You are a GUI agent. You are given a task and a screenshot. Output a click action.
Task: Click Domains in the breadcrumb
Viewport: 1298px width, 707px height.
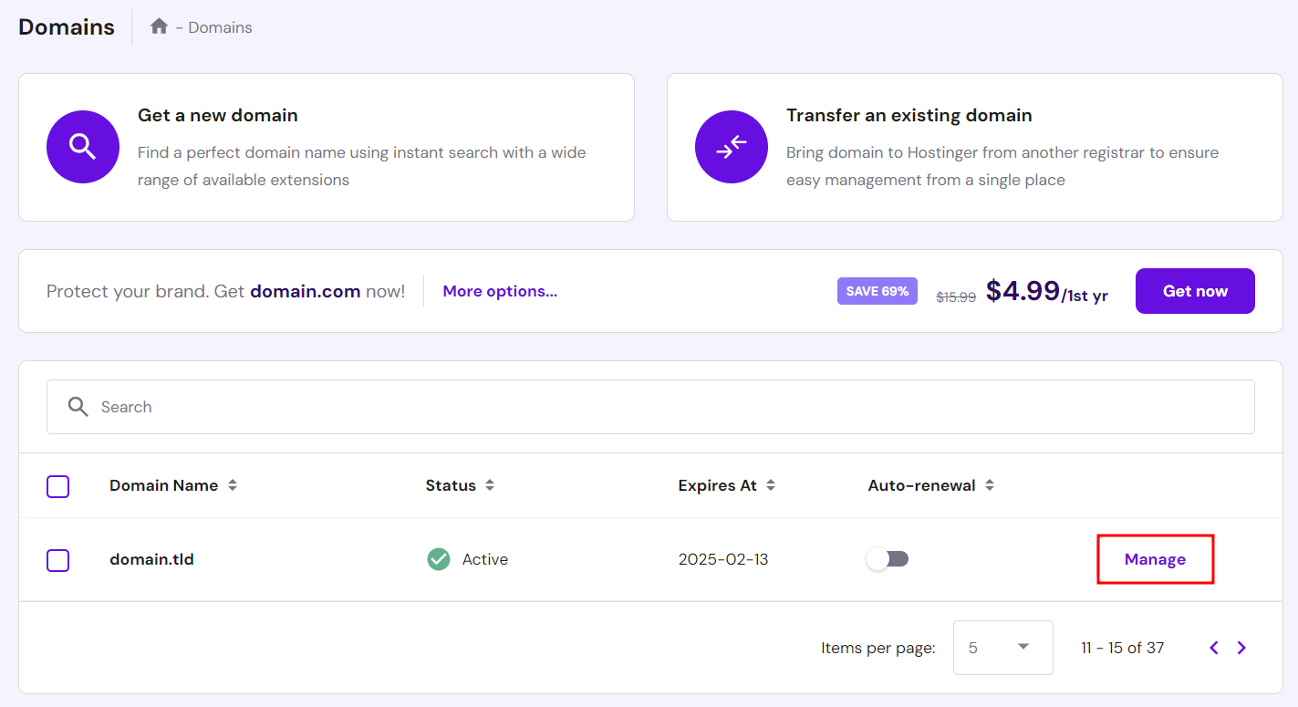[221, 27]
